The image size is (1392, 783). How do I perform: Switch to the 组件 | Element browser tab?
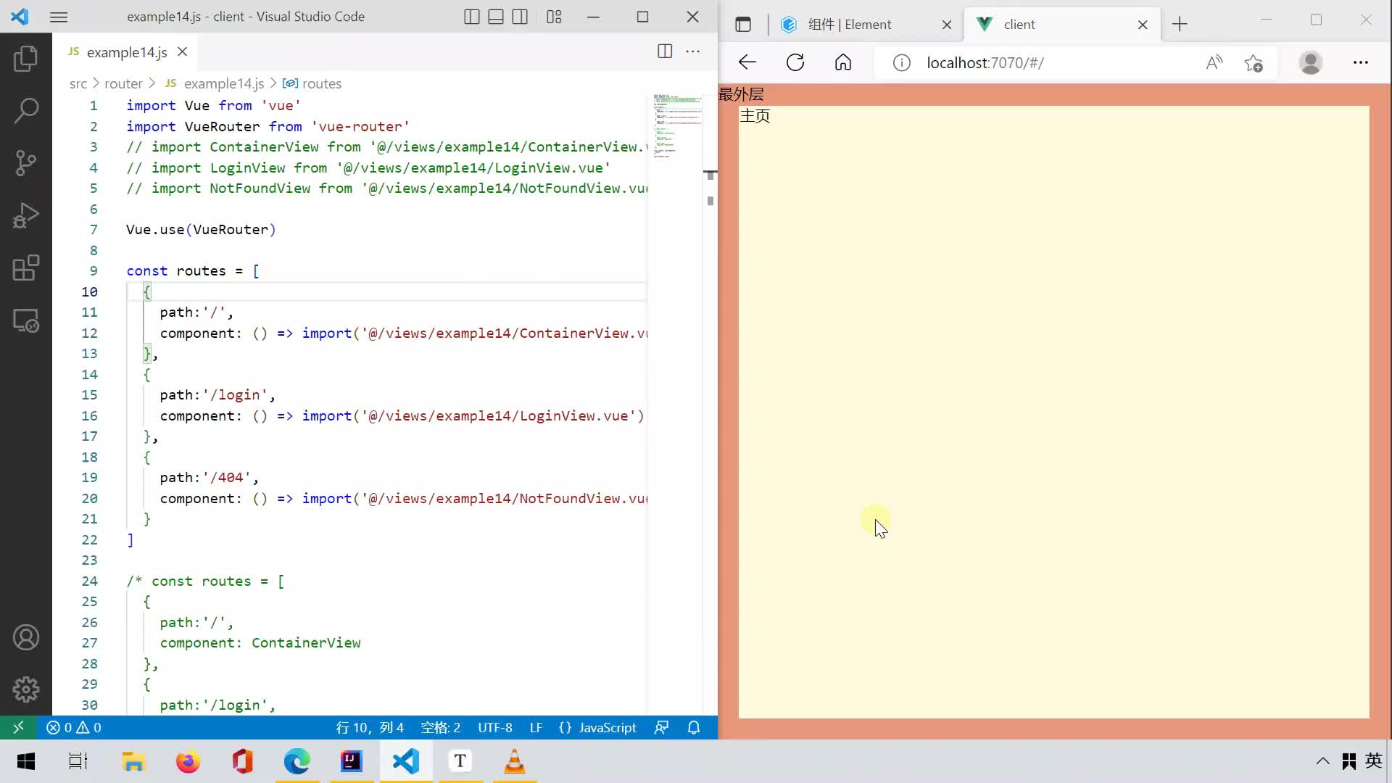867,25
